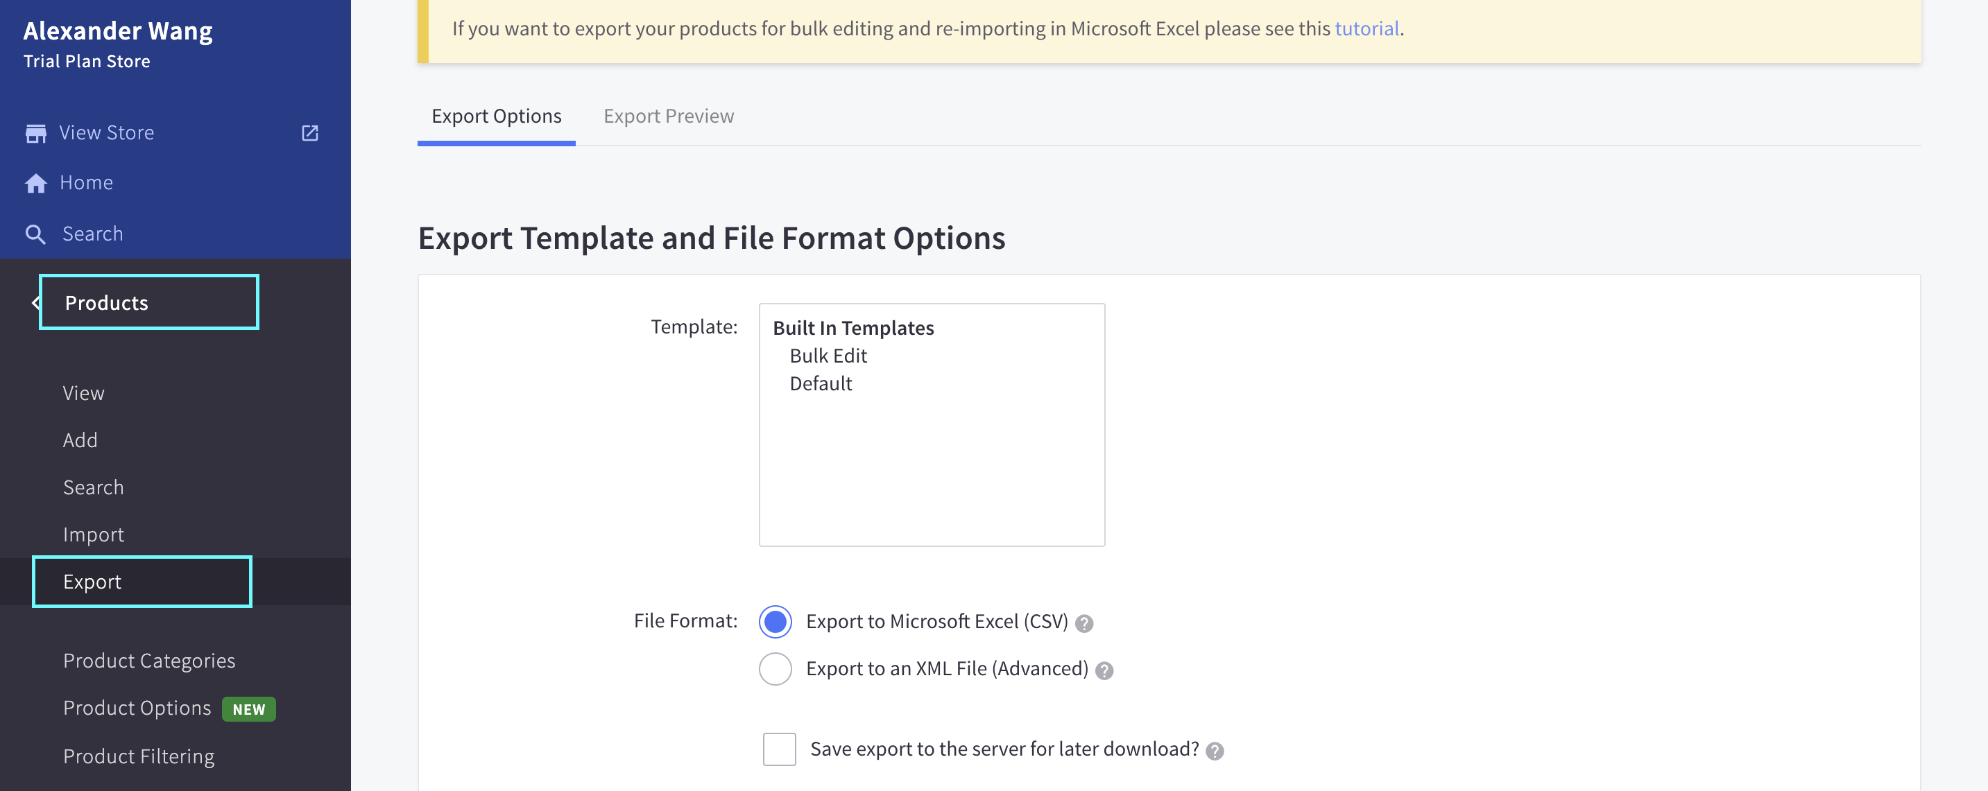Click the Search magnifying glass icon
The width and height of the screenshot is (1988, 791).
pyautogui.click(x=35, y=234)
